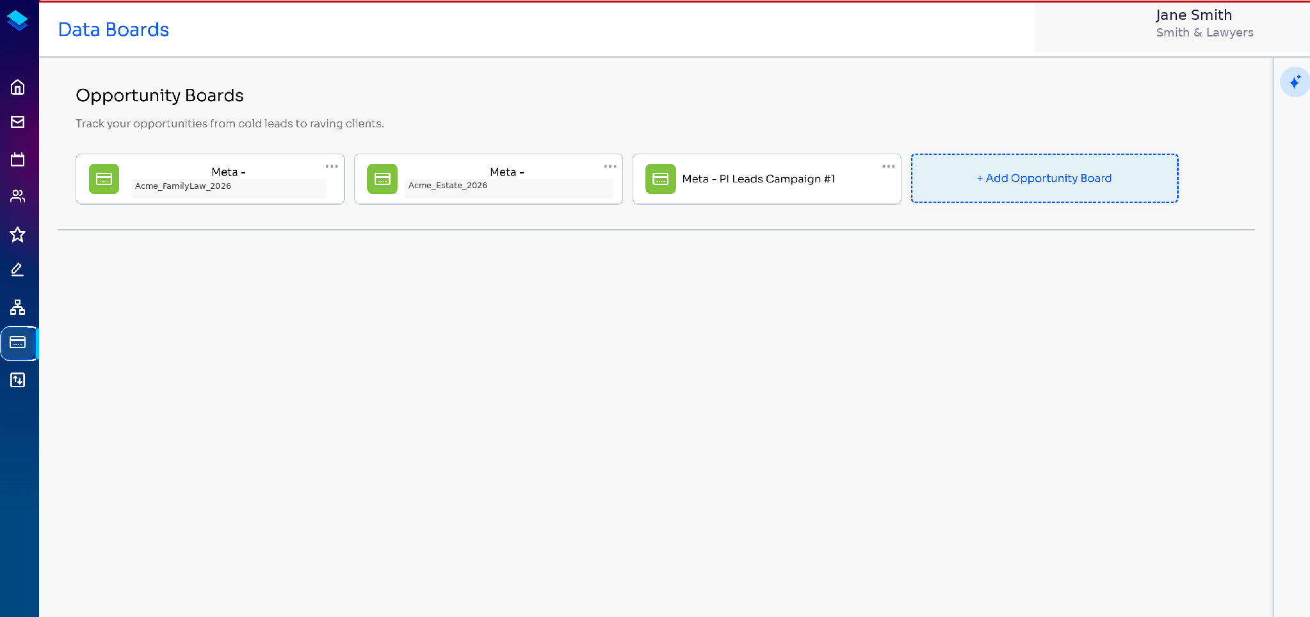Open the Contacts people sidebar icon

[18, 196]
